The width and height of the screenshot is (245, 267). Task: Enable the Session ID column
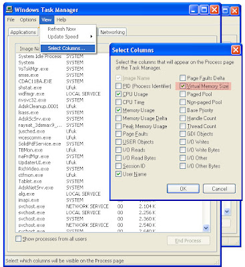tap(118, 166)
